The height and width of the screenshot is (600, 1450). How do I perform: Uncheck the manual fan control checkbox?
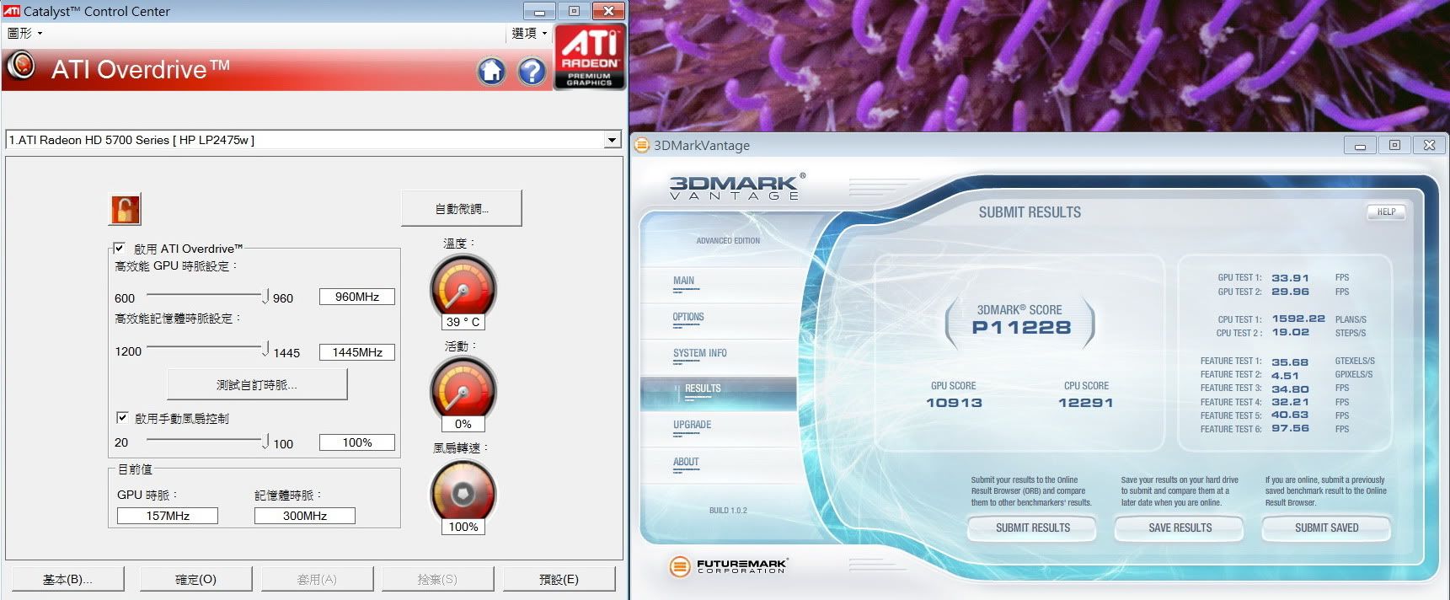(122, 418)
